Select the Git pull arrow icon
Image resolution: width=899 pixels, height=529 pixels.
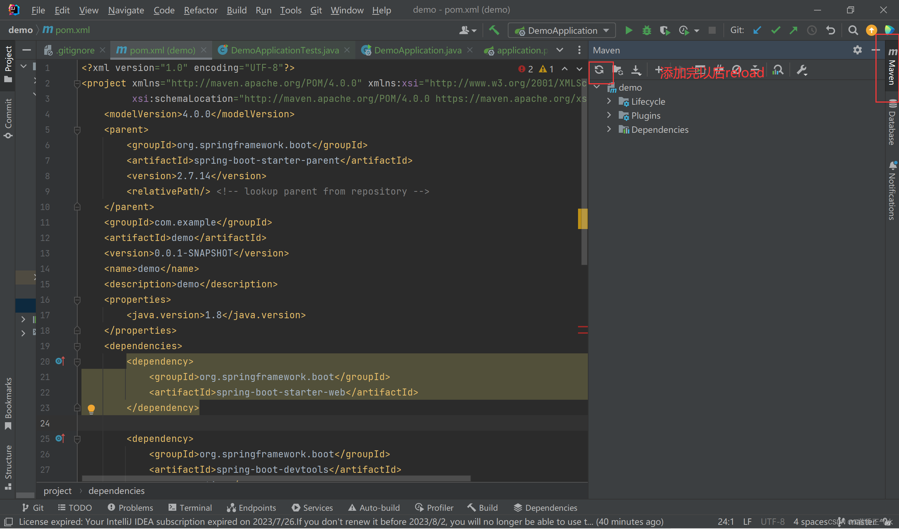(757, 30)
